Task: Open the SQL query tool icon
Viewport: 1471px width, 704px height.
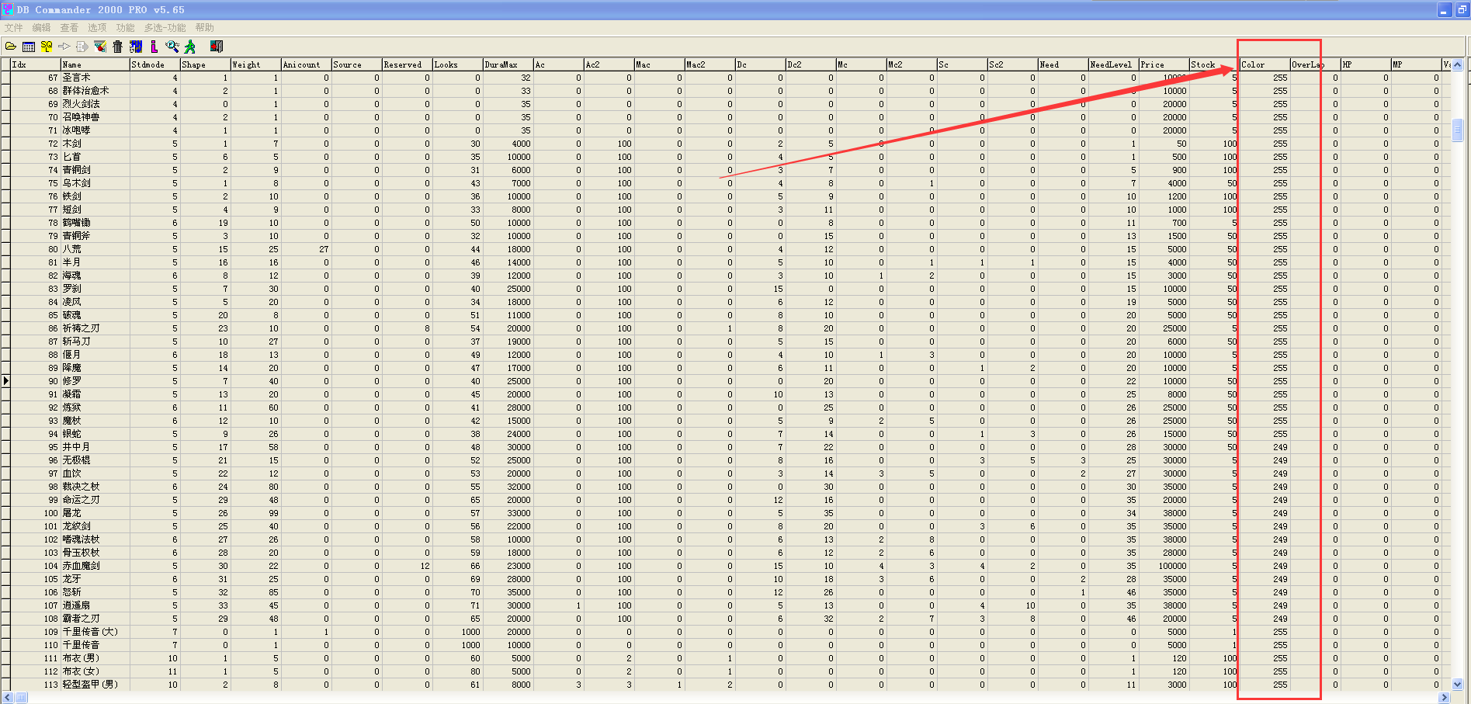Action: 47,47
